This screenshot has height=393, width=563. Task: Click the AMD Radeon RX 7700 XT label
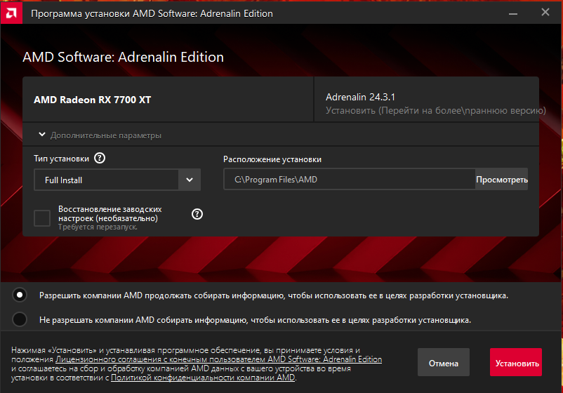[92, 100]
